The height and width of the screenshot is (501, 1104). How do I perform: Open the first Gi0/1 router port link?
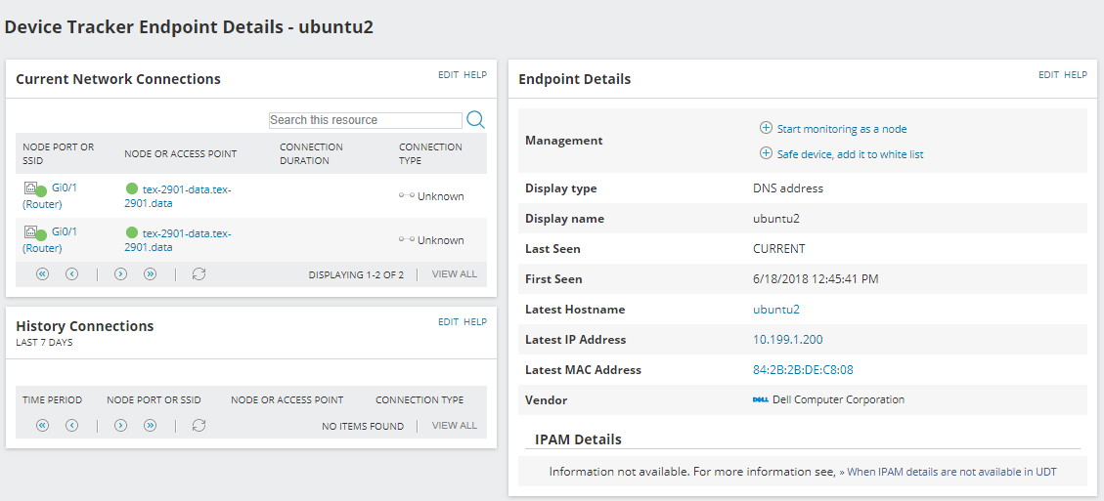(65, 188)
